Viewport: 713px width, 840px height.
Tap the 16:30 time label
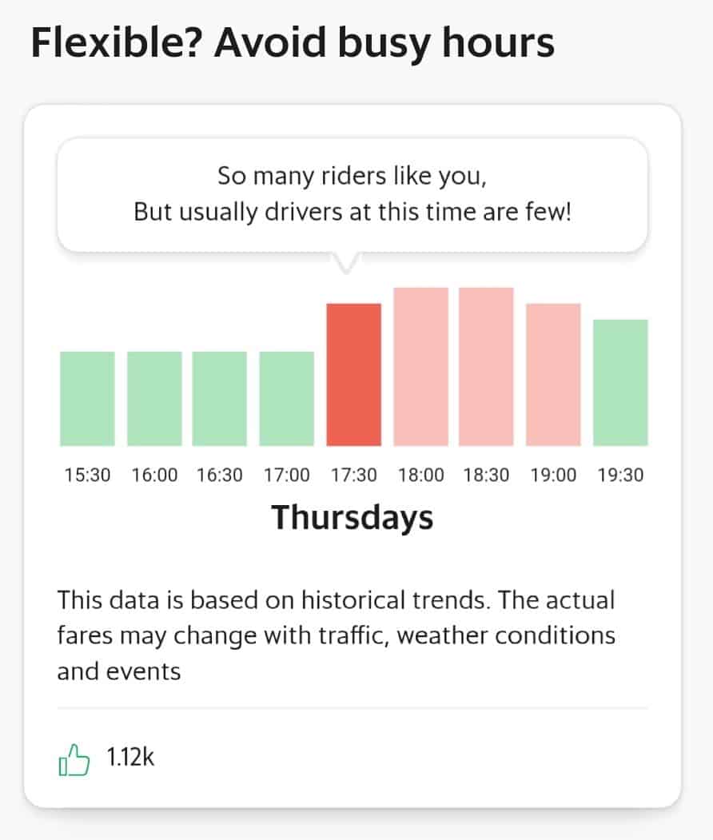click(x=220, y=476)
